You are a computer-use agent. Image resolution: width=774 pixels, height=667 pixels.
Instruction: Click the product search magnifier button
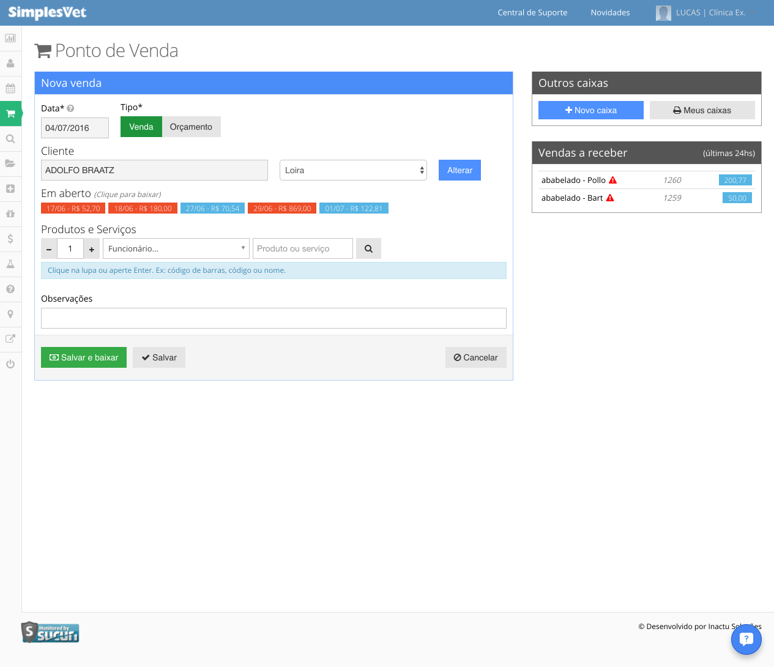[x=368, y=248]
